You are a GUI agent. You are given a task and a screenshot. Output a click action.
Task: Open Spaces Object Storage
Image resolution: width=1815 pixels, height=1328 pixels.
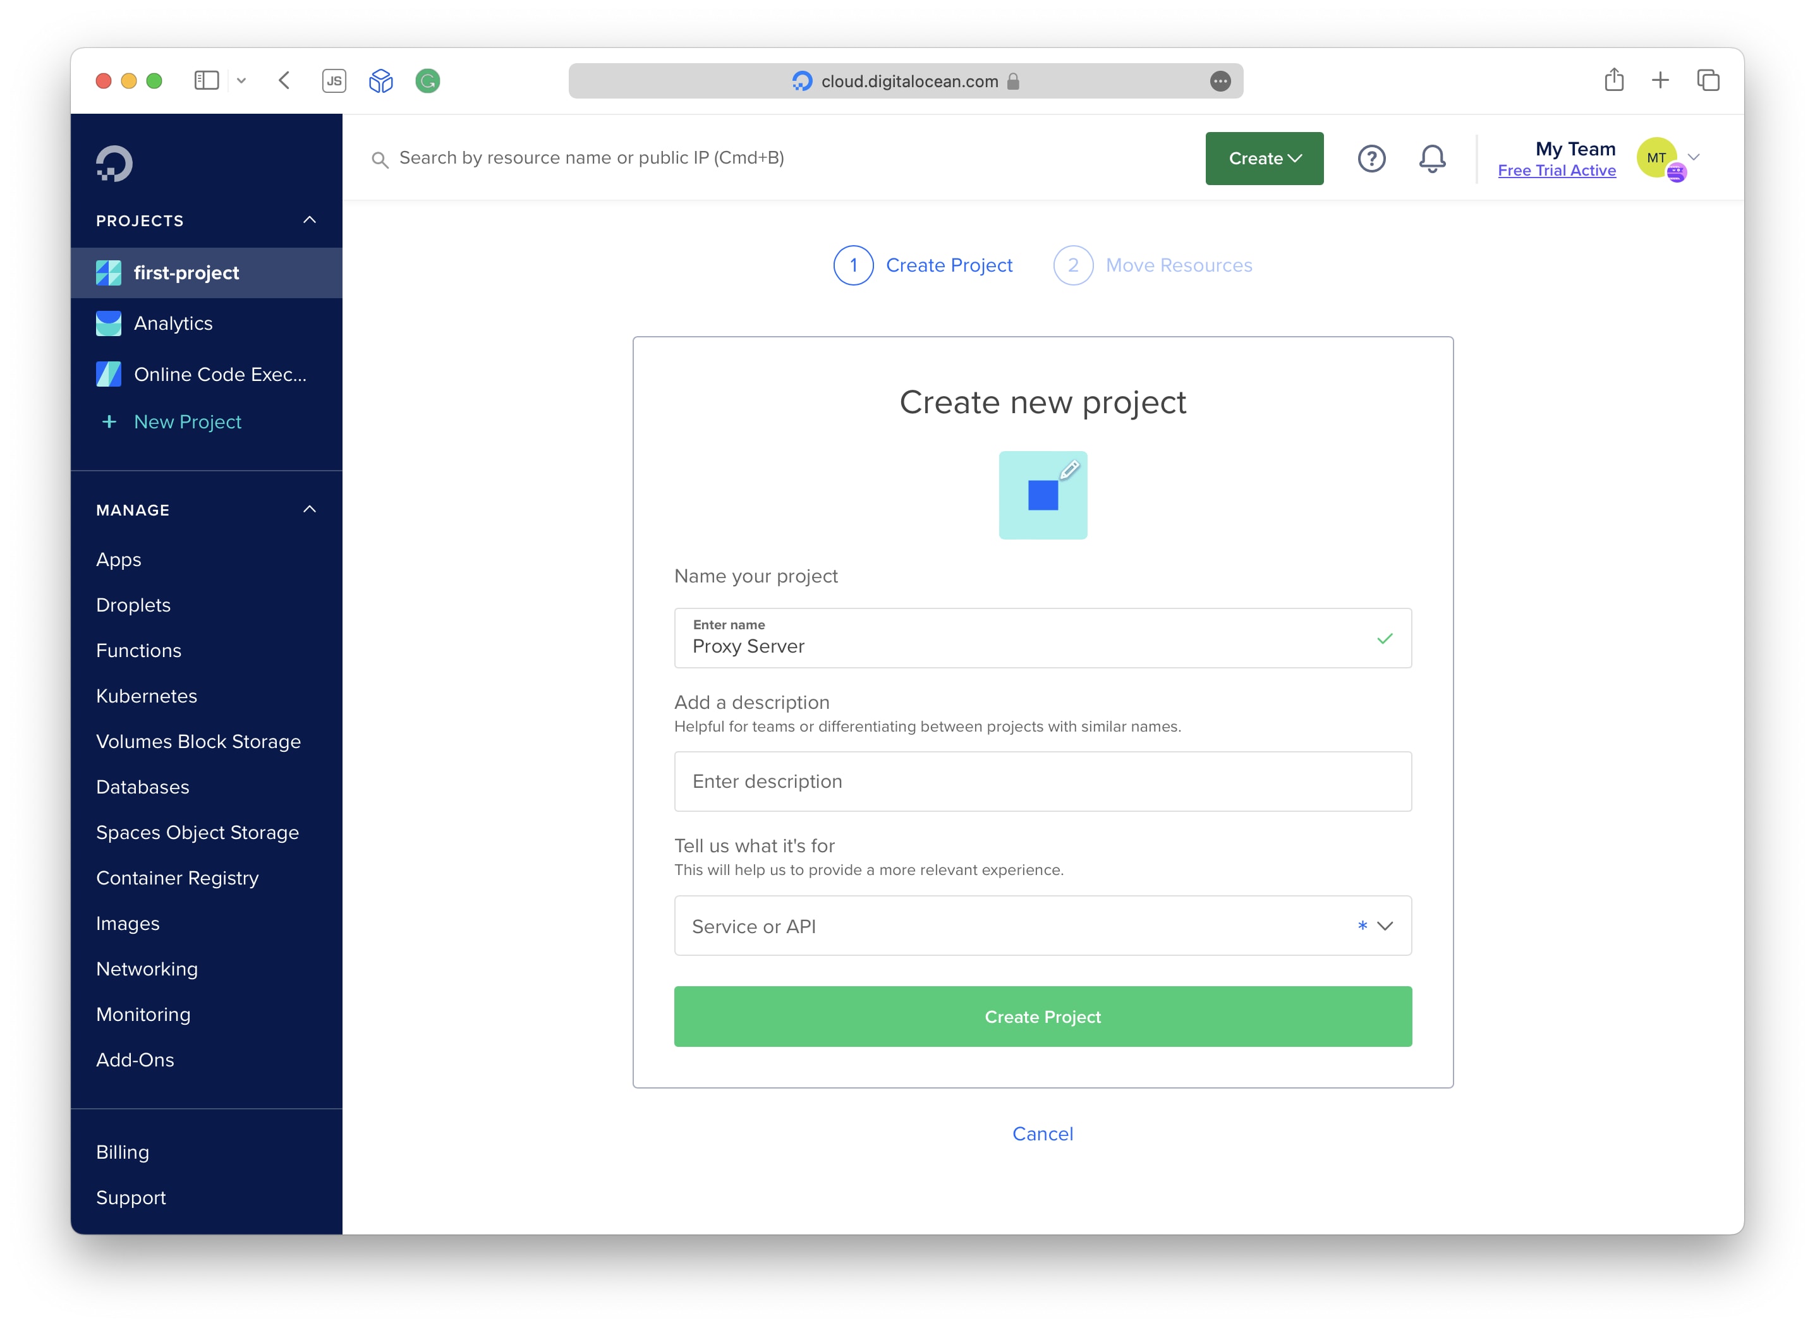click(198, 833)
